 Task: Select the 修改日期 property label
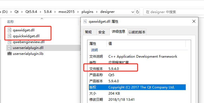[96, 99]
